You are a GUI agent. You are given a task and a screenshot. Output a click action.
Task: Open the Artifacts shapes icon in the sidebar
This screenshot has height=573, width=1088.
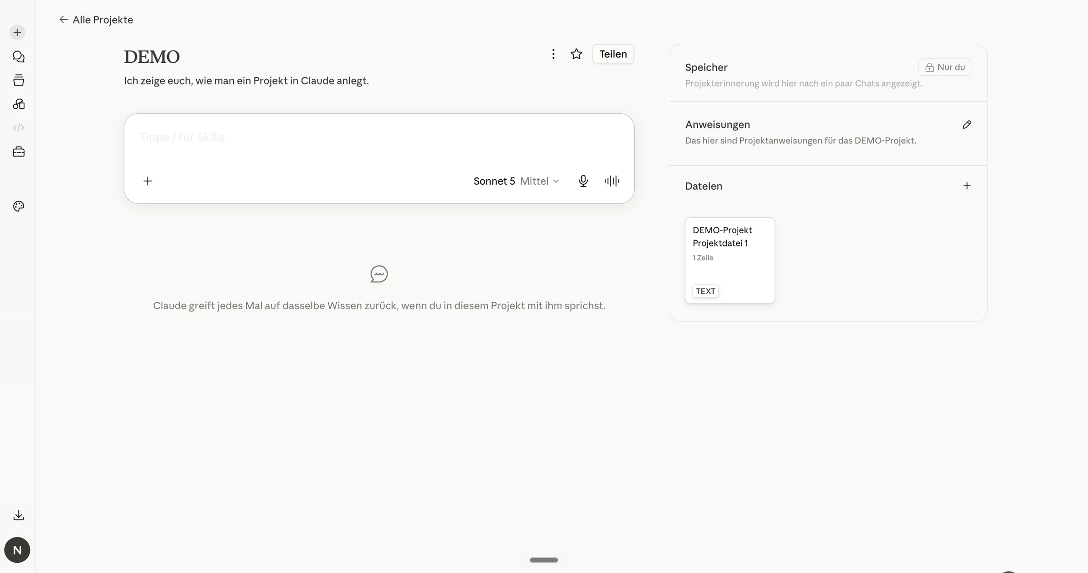pyautogui.click(x=18, y=104)
